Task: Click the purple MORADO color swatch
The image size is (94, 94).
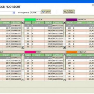Action: coord(72,20)
